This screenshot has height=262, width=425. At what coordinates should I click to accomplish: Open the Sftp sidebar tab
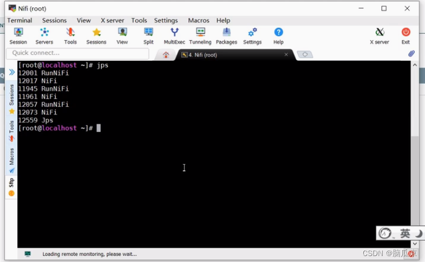pos(11,187)
